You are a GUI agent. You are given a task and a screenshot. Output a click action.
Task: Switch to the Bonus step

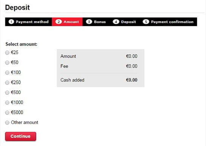point(96,22)
